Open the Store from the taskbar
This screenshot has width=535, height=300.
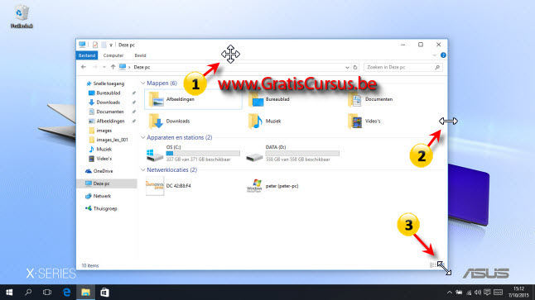click(104, 293)
